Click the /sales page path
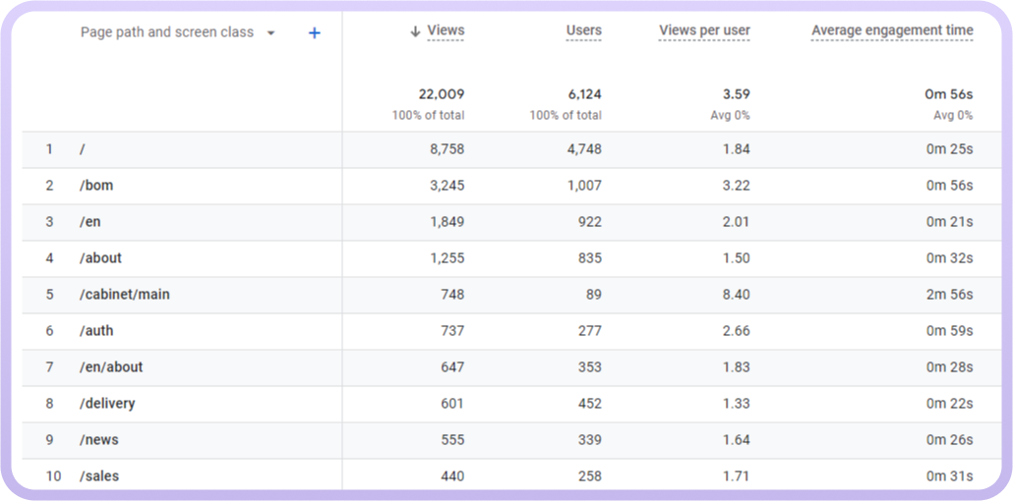Screen dimensions: 1013x501 (x=98, y=476)
